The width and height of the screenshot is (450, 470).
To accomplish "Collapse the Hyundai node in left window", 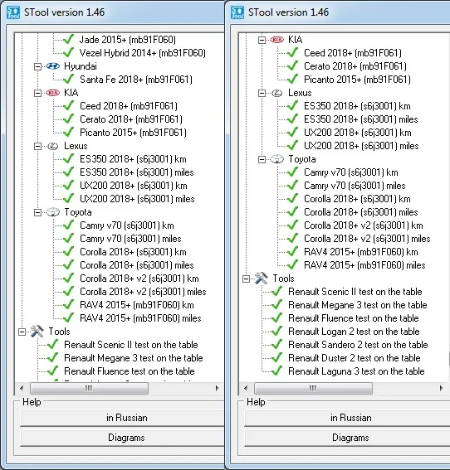I will [x=37, y=66].
